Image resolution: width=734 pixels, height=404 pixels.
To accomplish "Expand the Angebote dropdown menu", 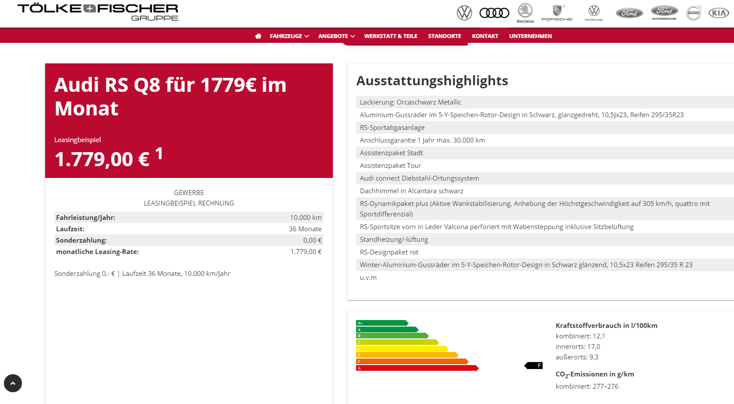I will pyautogui.click(x=336, y=36).
